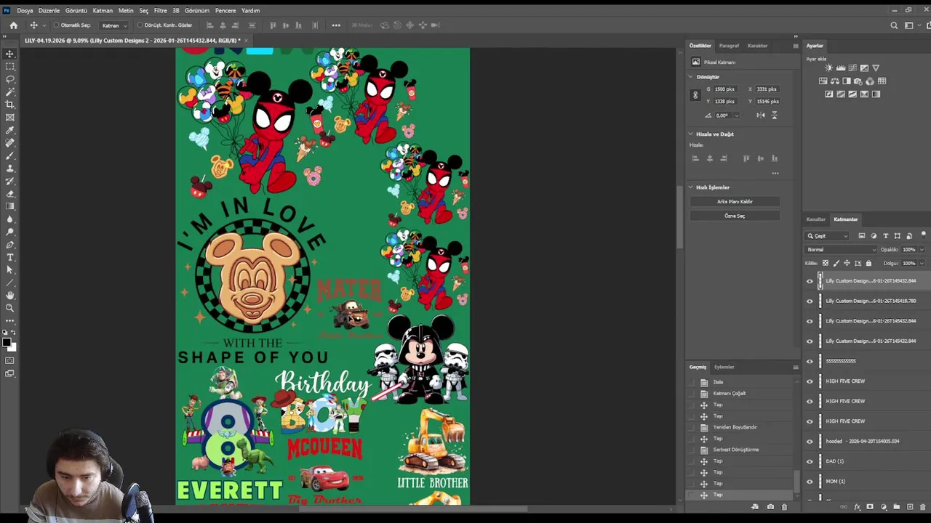Select the Type tool

(10, 257)
